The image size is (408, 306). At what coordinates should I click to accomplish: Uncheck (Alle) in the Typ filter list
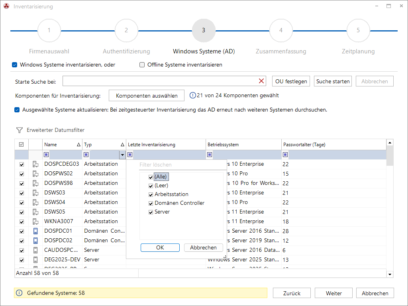pos(151,177)
